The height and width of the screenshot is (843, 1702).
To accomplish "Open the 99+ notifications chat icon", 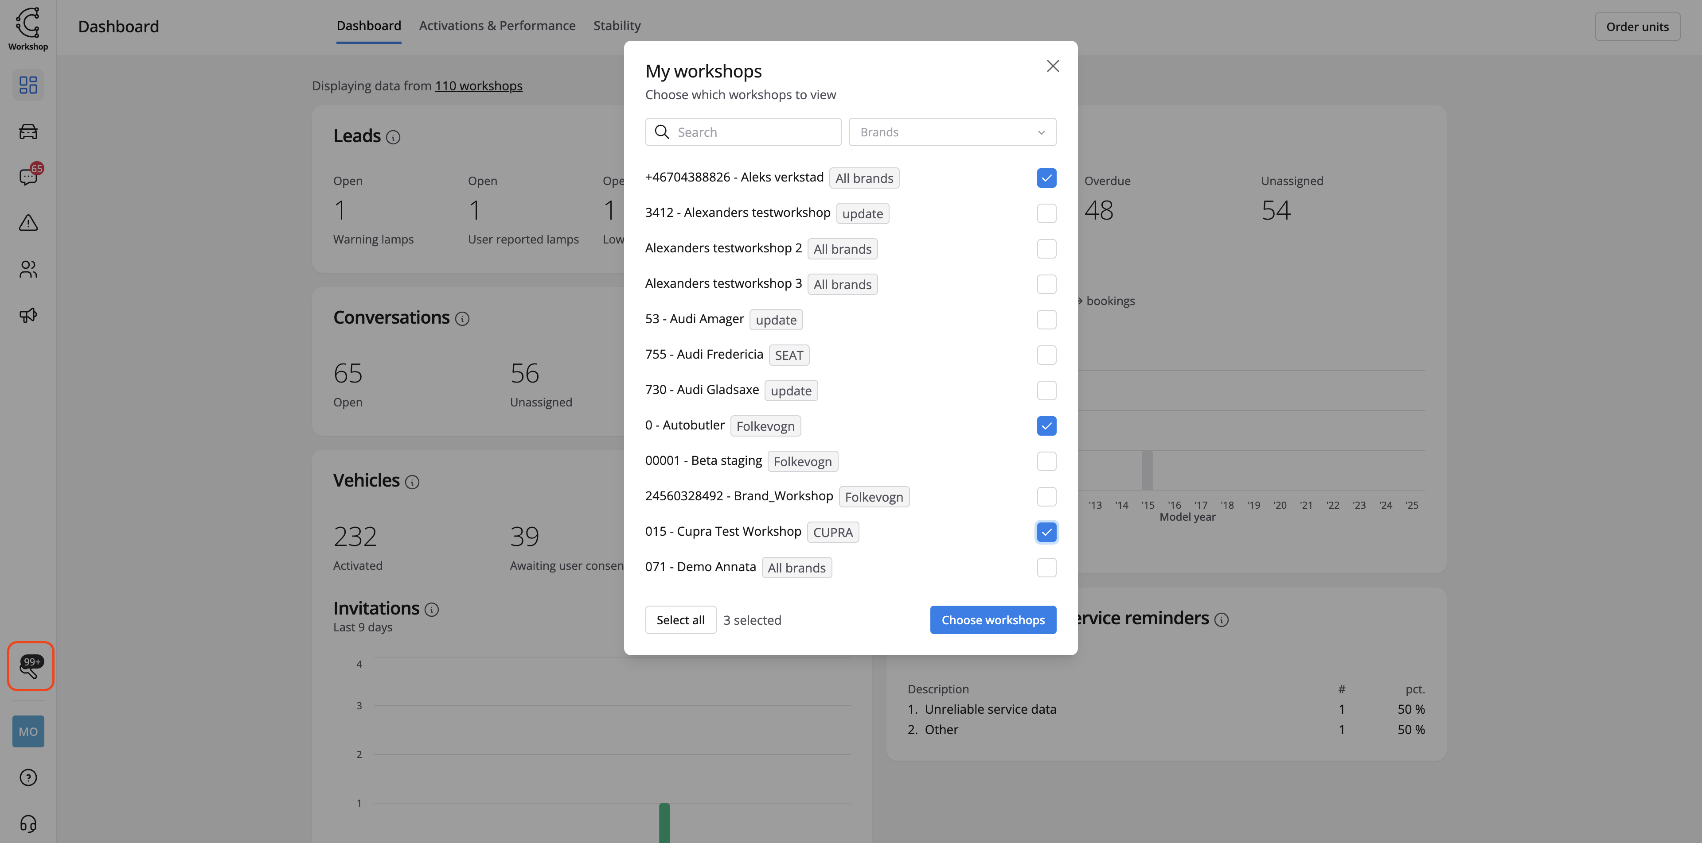I will (x=30, y=666).
